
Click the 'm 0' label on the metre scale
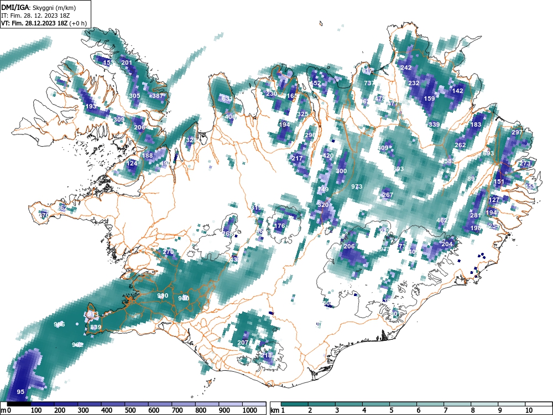6,411
